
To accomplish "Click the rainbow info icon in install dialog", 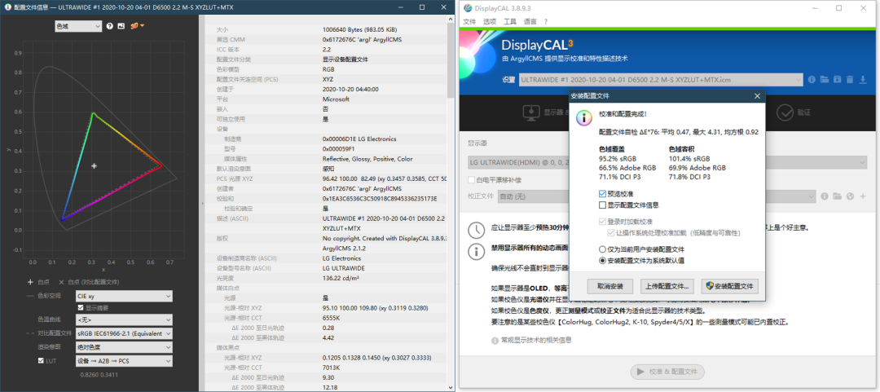I will [585, 118].
